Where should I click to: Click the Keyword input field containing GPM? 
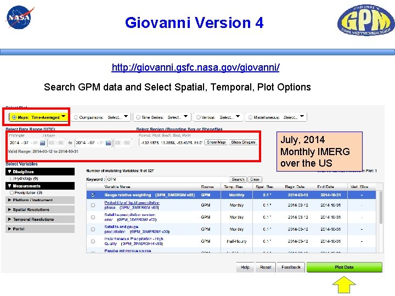click(167, 179)
